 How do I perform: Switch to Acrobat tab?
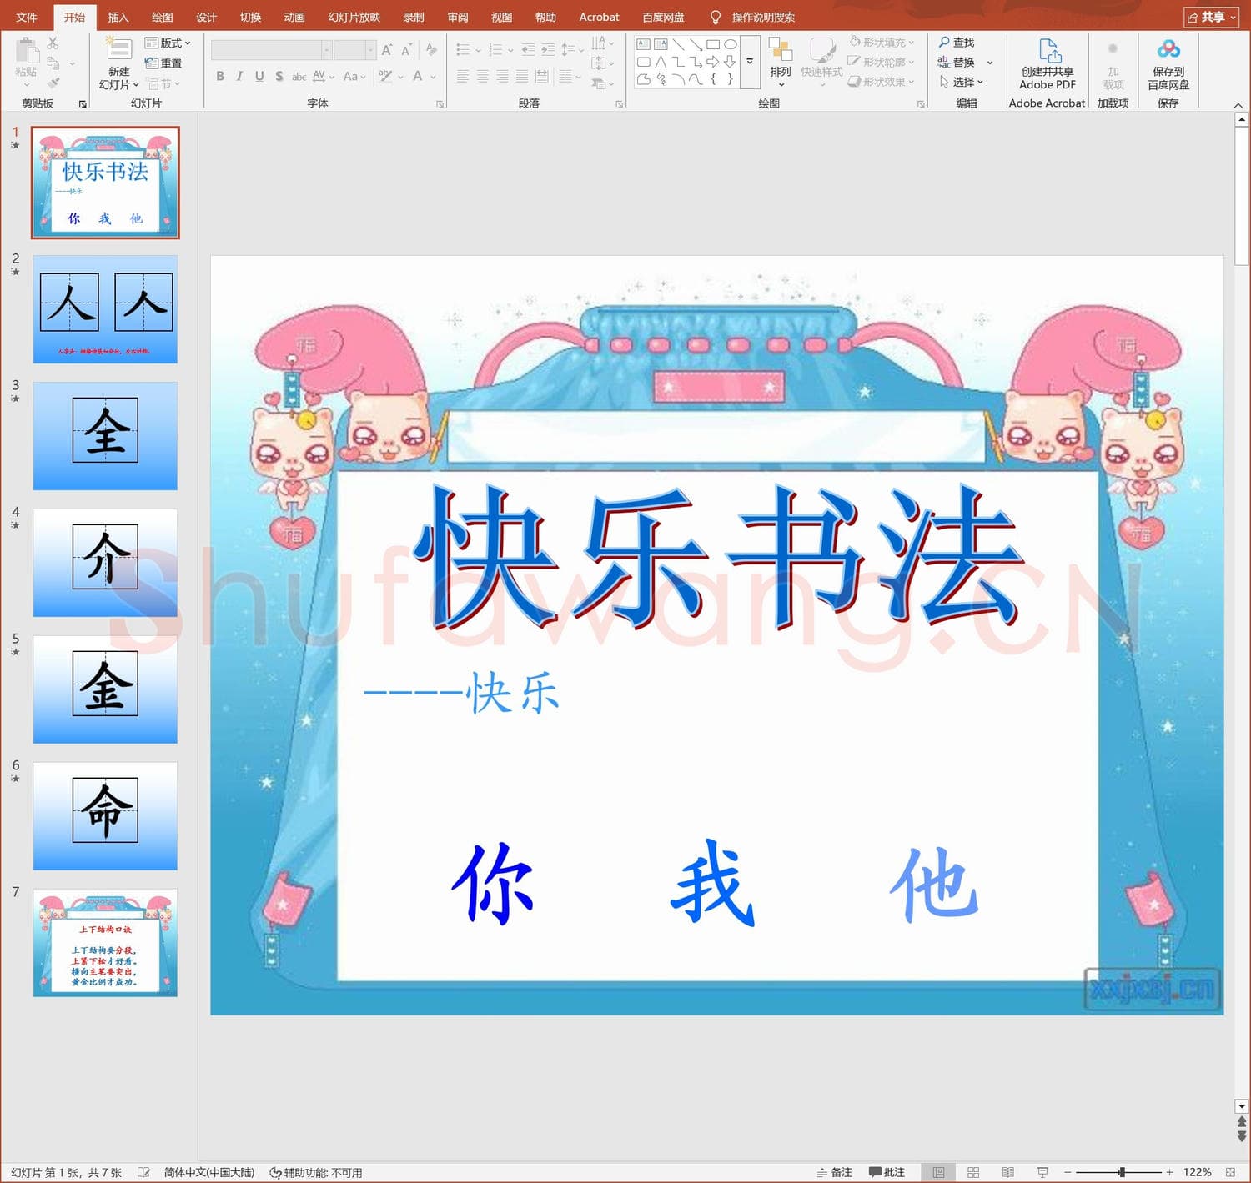click(x=599, y=17)
